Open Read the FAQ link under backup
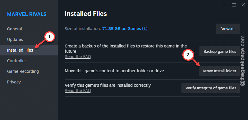This screenshot has height=120, width=248. 78,57
